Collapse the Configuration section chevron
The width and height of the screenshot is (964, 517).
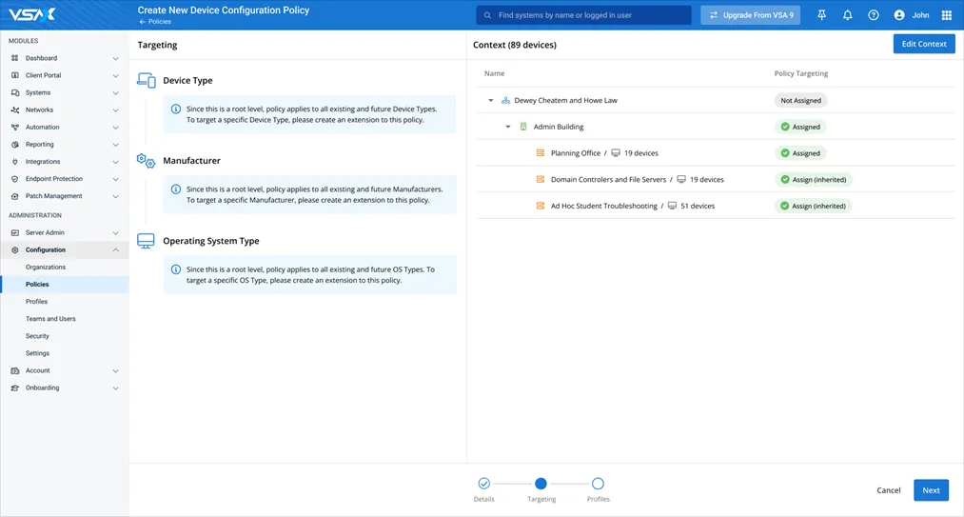[x=115, y=249]
